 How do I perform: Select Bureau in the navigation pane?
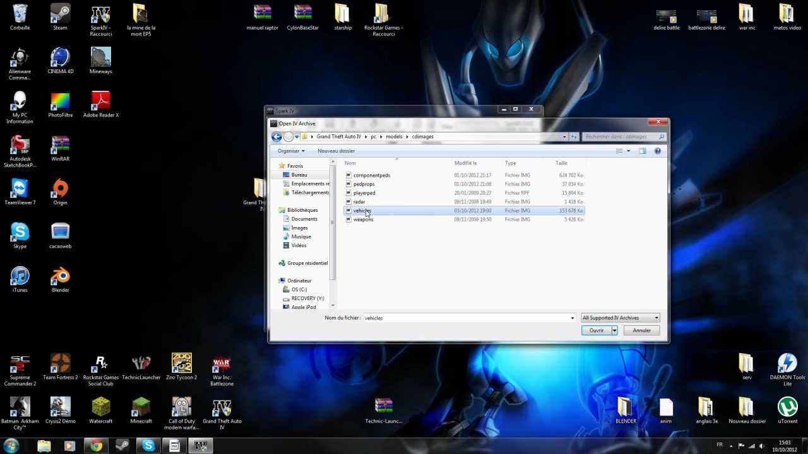tap(299, 175)
